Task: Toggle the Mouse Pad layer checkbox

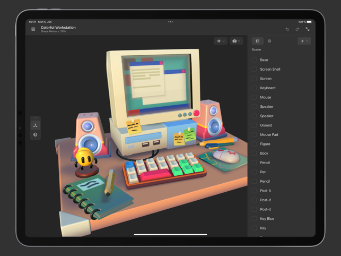Action: (x=255, y=135)
